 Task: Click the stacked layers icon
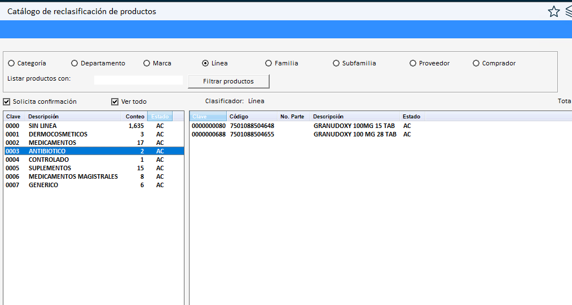pyautogui.click(x=568, y=11)
